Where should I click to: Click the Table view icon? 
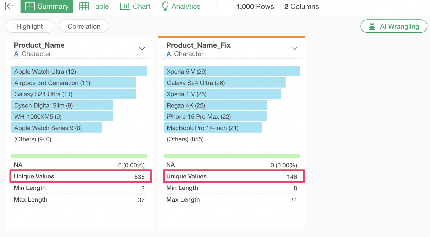click(x=84, y=6)
